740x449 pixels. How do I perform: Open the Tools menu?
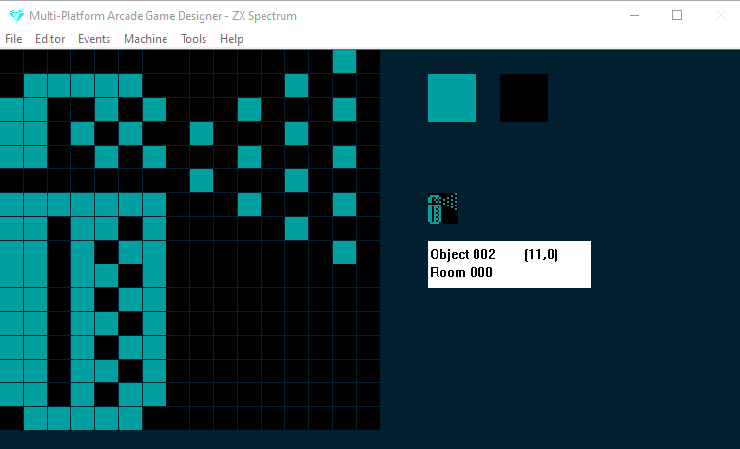pos(193,39)
